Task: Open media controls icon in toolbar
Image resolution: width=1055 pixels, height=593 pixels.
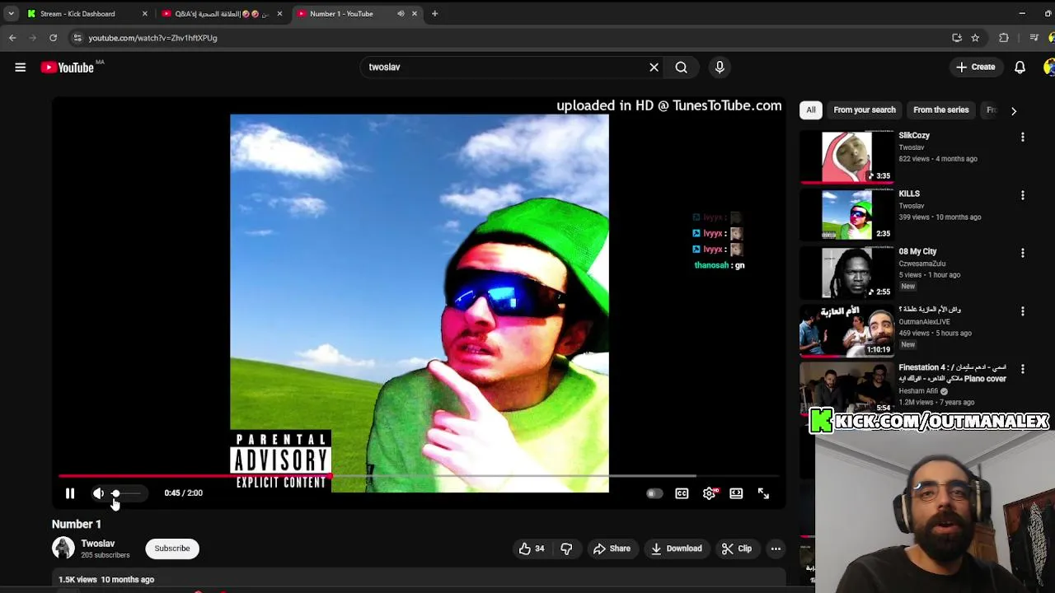Action: point(1034,38)
